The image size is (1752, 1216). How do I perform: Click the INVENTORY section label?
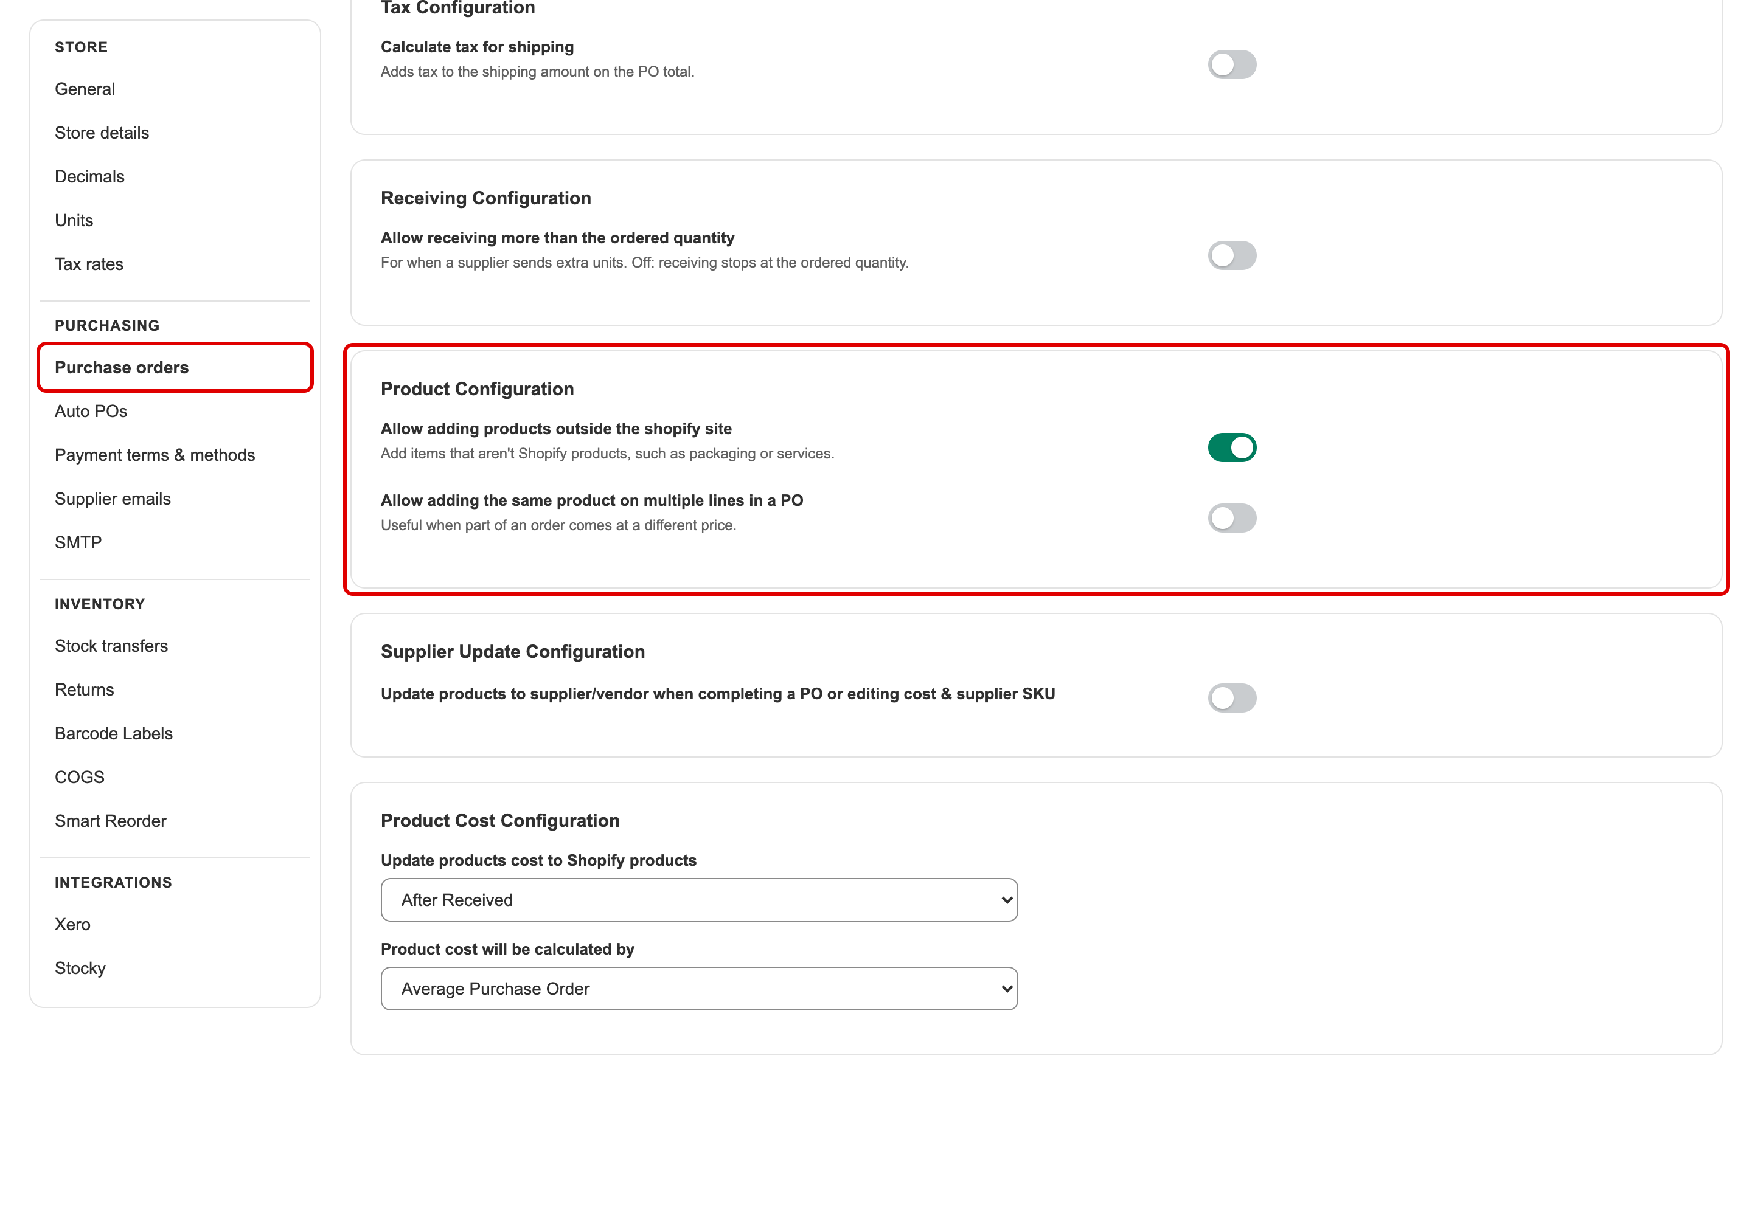click(100, 604)
